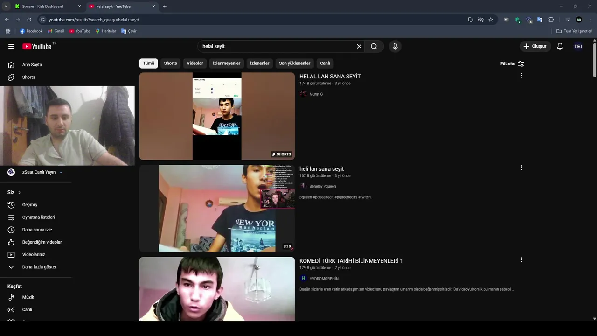Close the Kick Dashboard browser tab
The width and height of the screenshot is (597, 336).
[79, 7]
